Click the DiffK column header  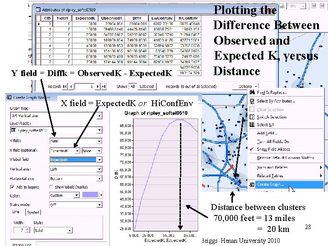137,18
